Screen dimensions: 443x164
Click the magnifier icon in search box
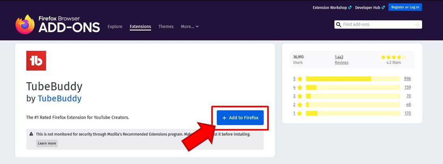(x=339, y=24)
